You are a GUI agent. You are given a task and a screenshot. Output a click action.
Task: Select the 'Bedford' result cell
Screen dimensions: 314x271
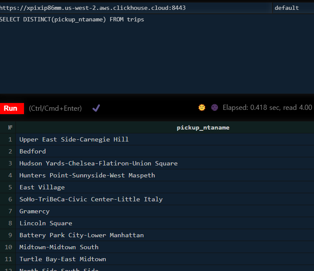click(x=165, y=151)
